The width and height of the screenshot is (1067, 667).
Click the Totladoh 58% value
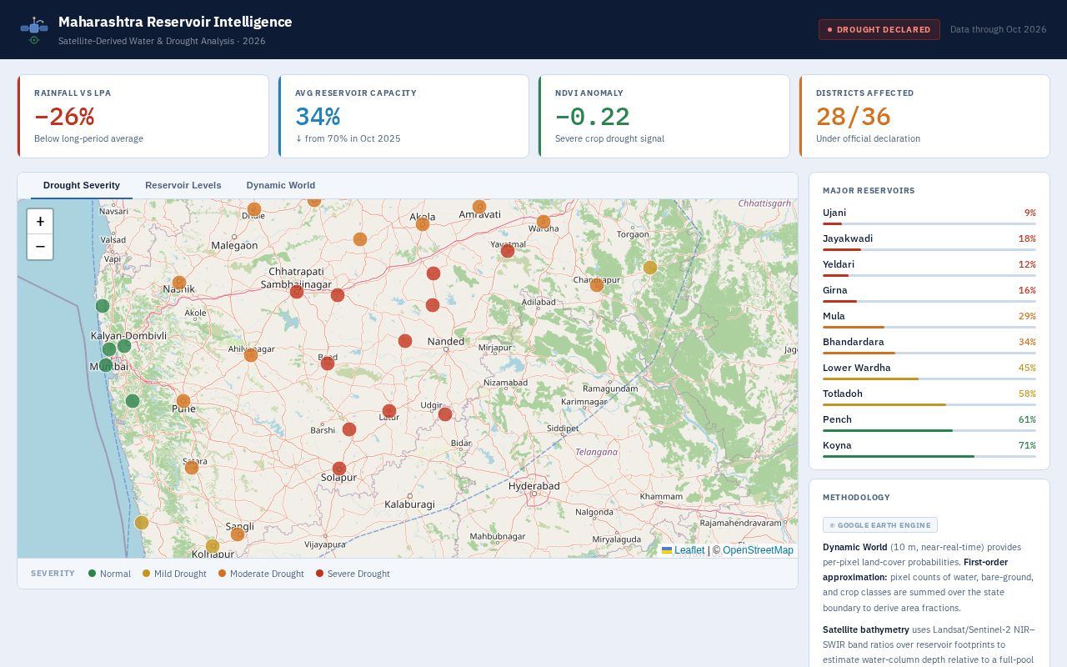pos(1027,394)
